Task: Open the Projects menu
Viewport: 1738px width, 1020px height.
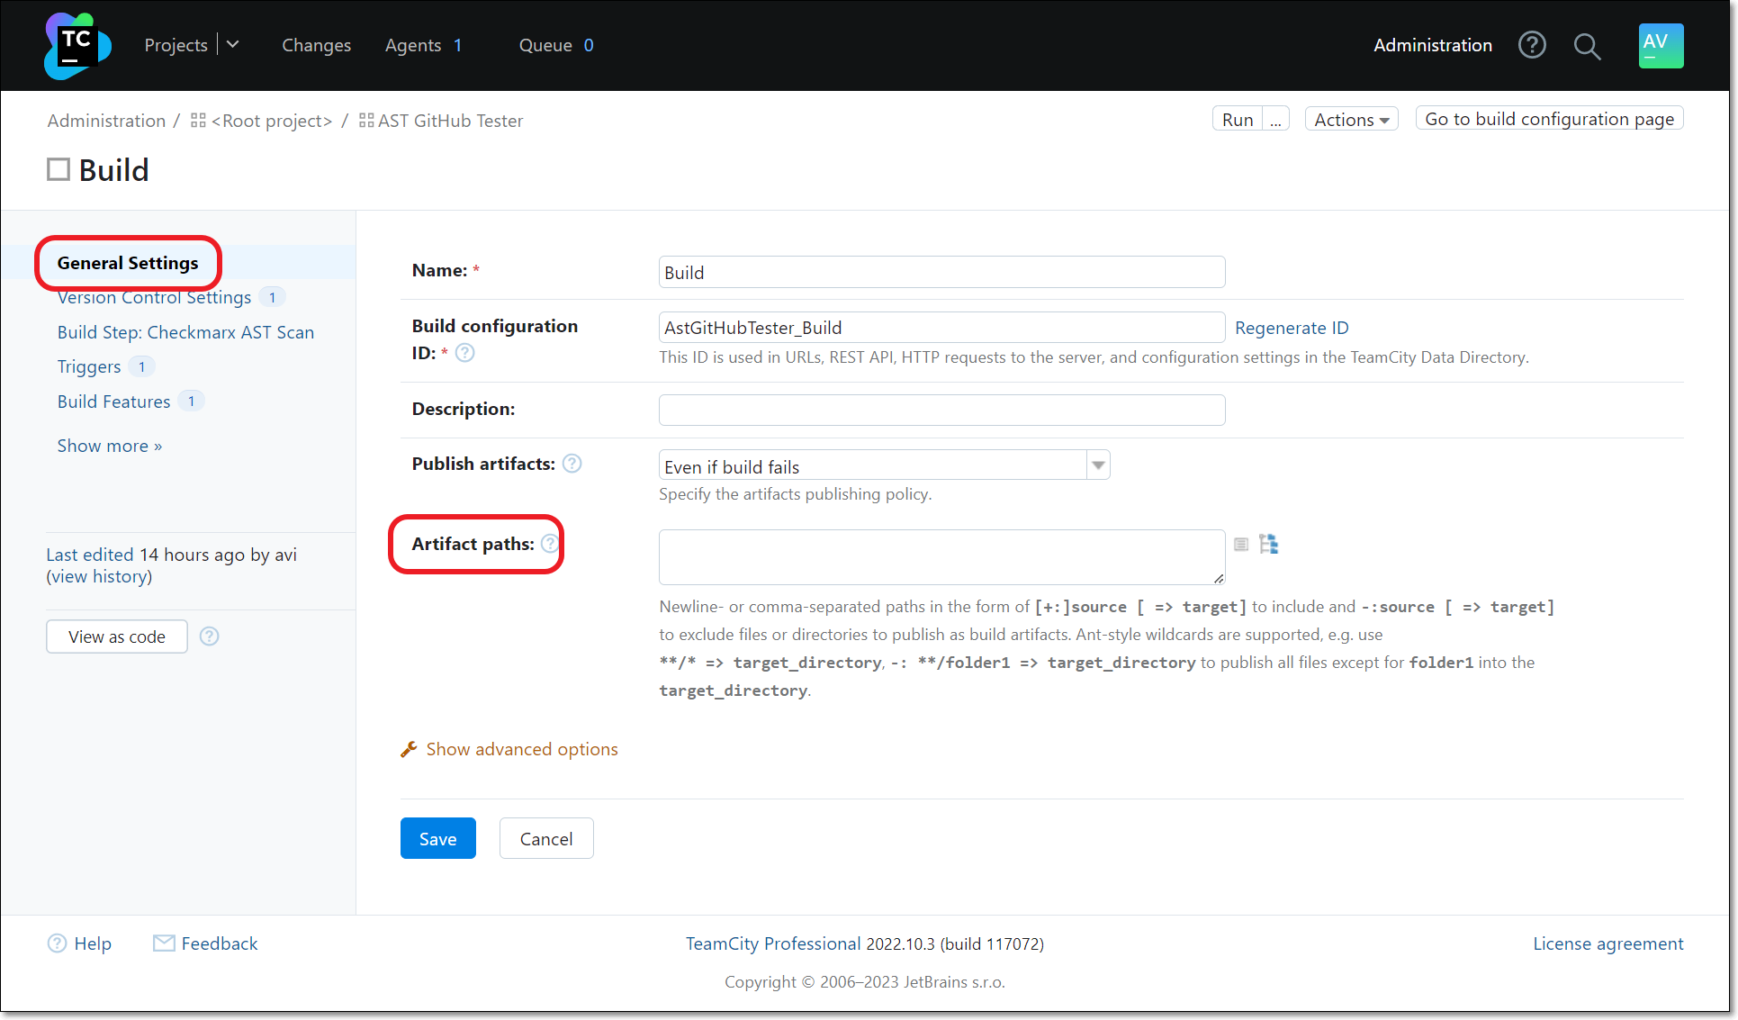Action: point(176,45)
